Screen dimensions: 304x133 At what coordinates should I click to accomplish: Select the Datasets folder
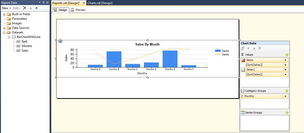(18, 32)
